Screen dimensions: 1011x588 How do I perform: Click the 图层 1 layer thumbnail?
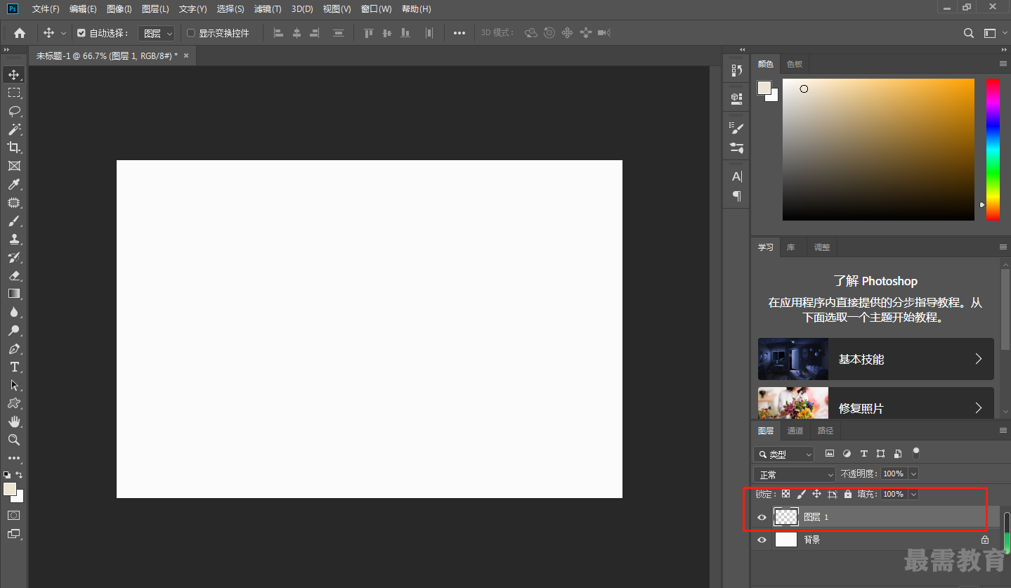point(786,517)
